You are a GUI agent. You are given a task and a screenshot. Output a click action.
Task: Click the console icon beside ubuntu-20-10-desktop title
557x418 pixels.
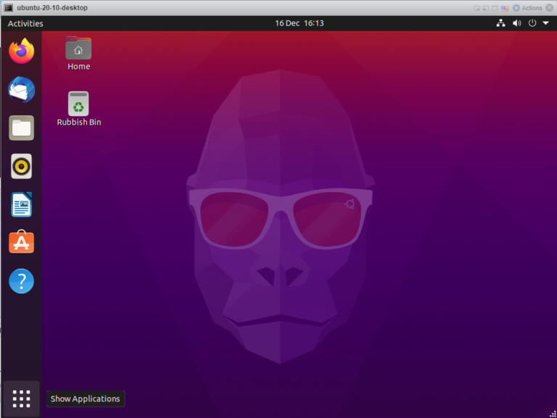pyautogui.click(x=9, y=8)
